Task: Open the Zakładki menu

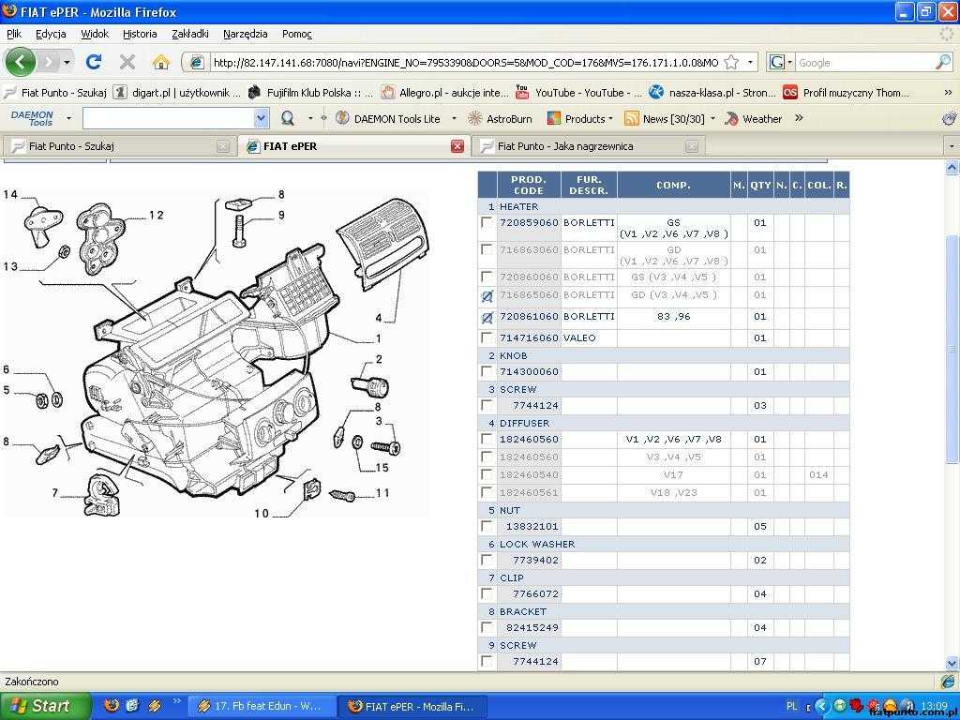Action: tap(189, 34)
